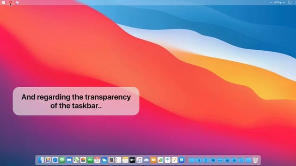Open Finder from the dock
The width and height of the screenshot is (296, 166).
(x=41, y=160)
